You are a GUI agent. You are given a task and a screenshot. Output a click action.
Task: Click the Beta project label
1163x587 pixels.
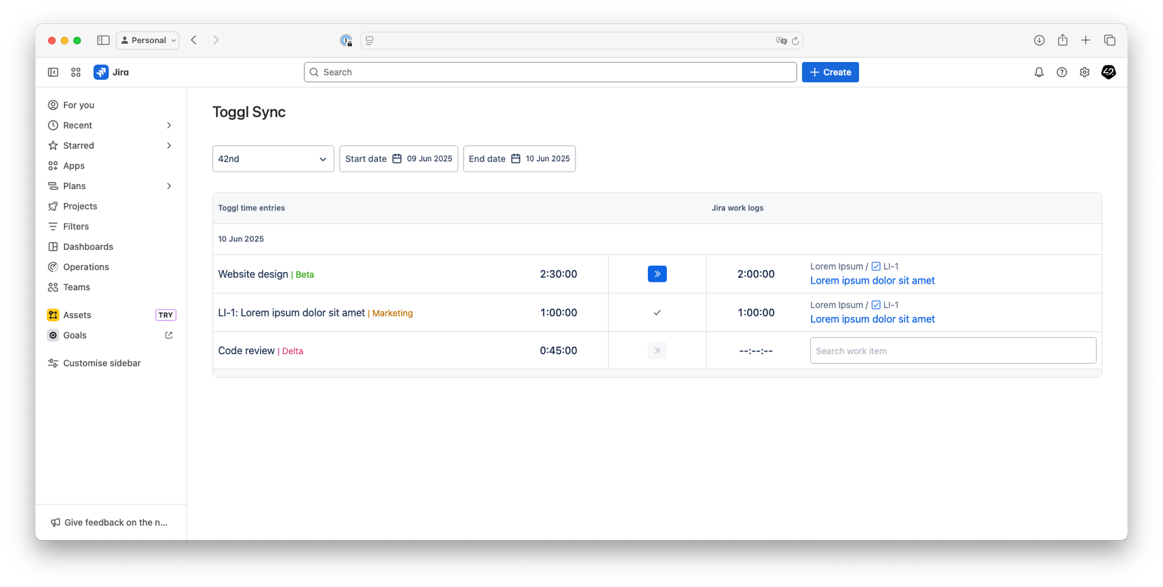coord(304,275)
